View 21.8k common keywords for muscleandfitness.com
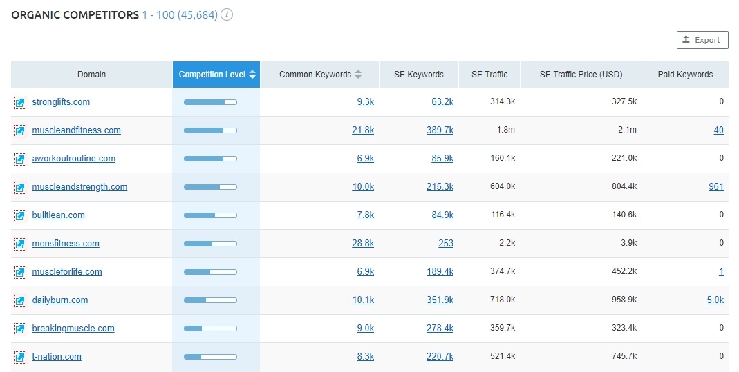The height and width of the screenshot is (372, 739). tap(363, 130)
